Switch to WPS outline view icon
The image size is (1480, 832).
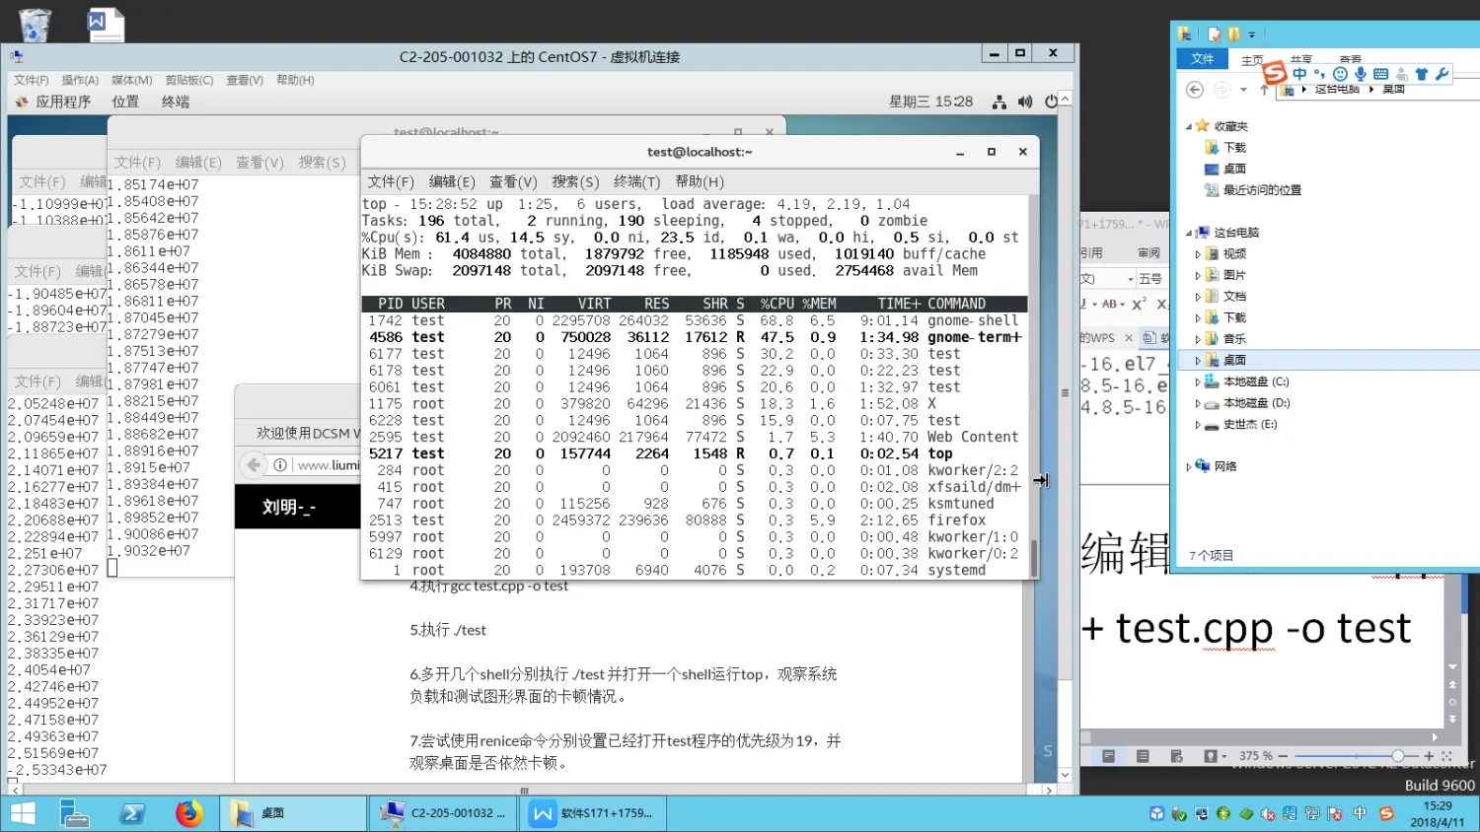pyautogui.click(x=1143, y=756)
